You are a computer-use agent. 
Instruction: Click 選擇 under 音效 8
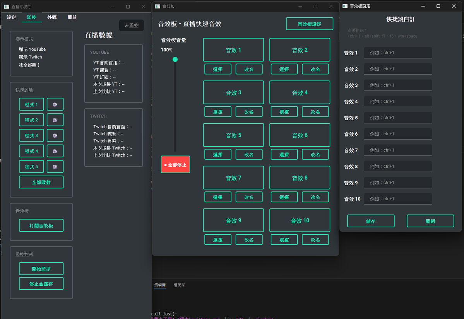click(284, 197)
